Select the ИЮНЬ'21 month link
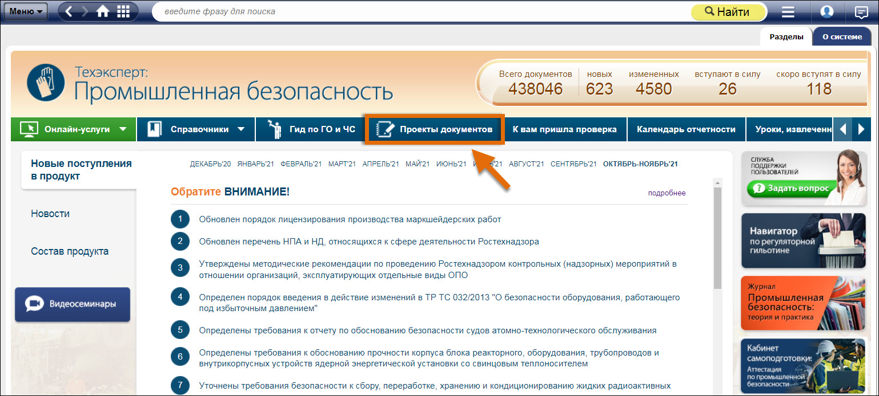Viewport: 879px width, 396px height. pyautogui.click(x=451, y=164)
